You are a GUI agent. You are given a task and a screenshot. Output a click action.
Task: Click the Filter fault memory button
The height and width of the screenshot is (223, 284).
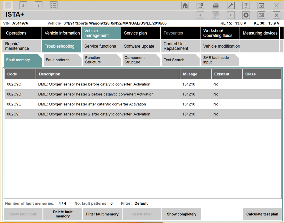click(x=102, y=214)
